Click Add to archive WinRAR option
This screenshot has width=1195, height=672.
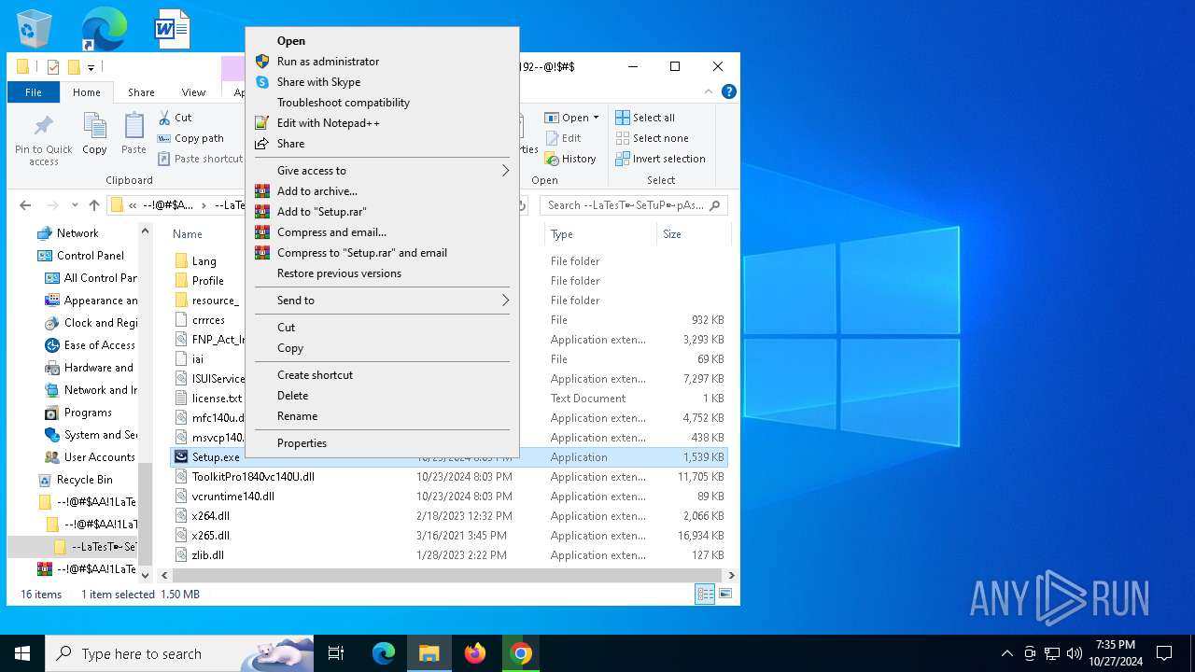coord(316,191)
